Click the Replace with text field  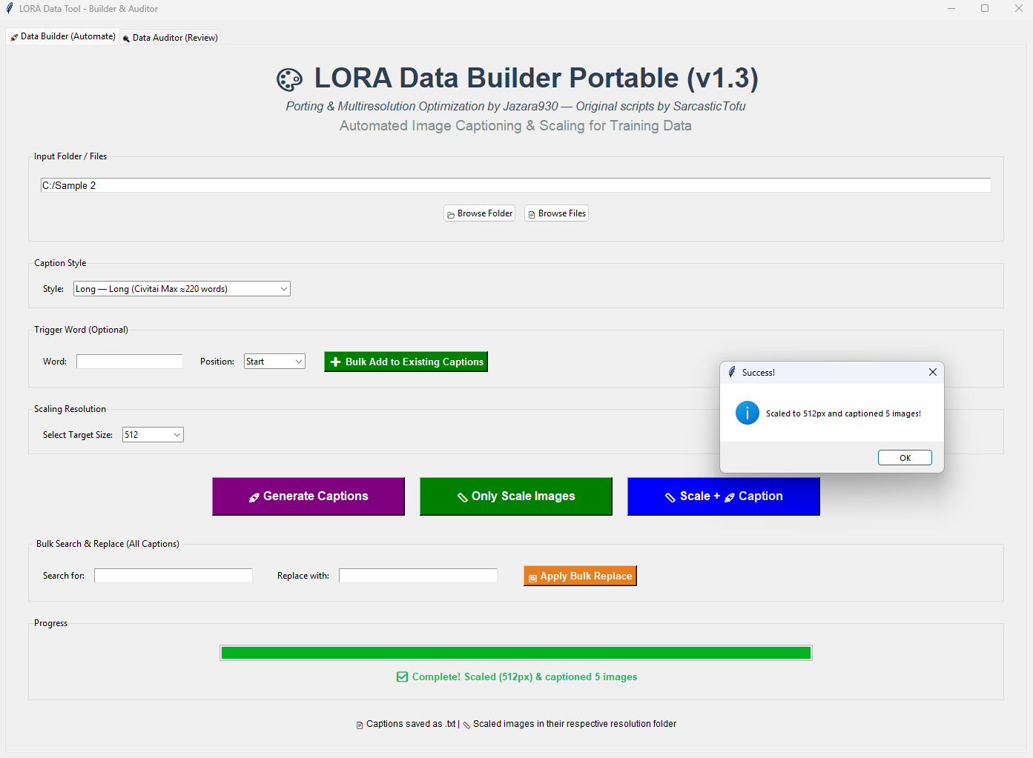(x=418, y=576)
